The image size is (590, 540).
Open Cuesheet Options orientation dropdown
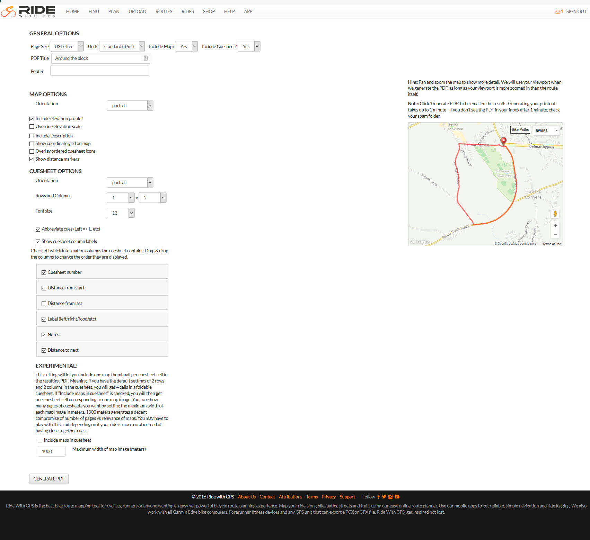click(x=130, y=182)
